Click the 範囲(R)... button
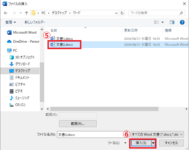Viewport: 189px width, 150px height. click(78, 124)
